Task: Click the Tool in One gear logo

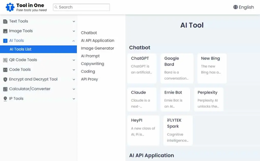Action: click(x=10, y=7)
